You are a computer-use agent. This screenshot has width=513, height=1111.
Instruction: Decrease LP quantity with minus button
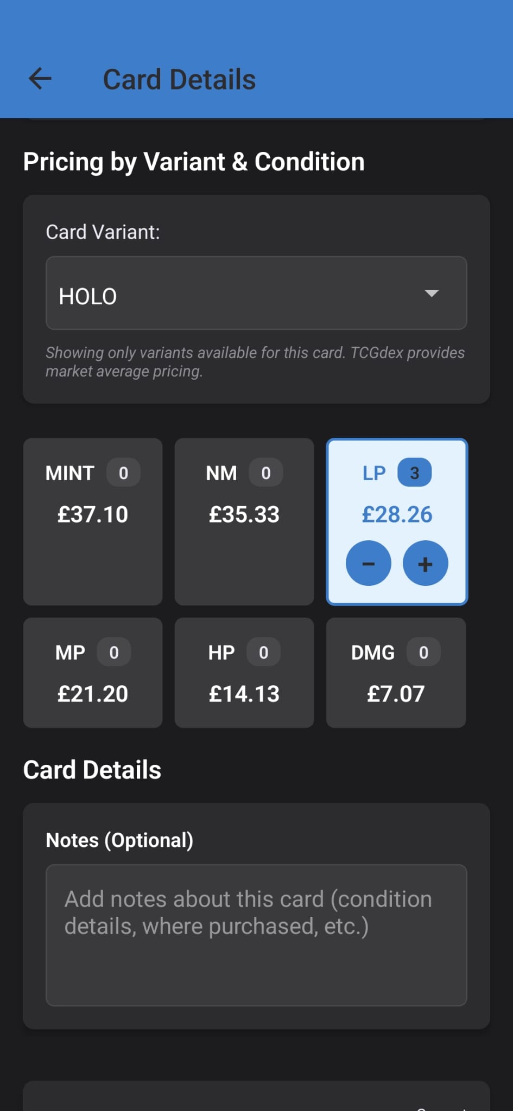369,564
